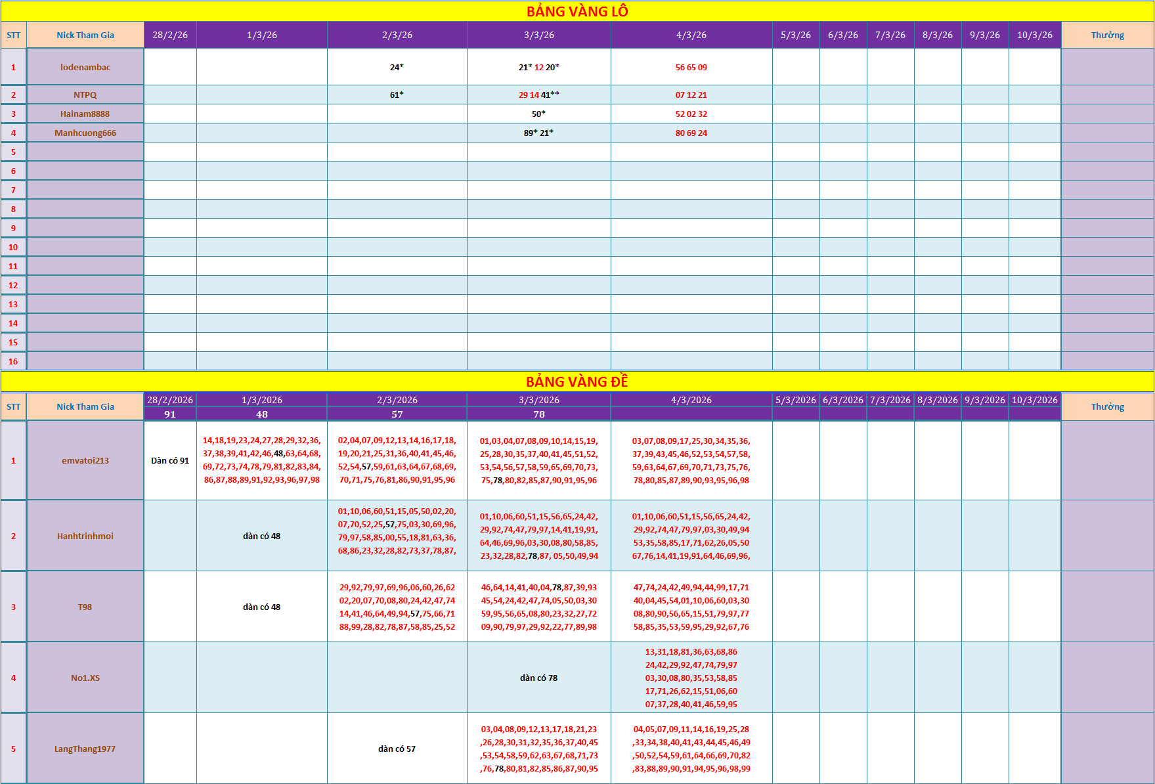
Task: Click the Thưởng header in the Lô table
Action: [1107, 35]
